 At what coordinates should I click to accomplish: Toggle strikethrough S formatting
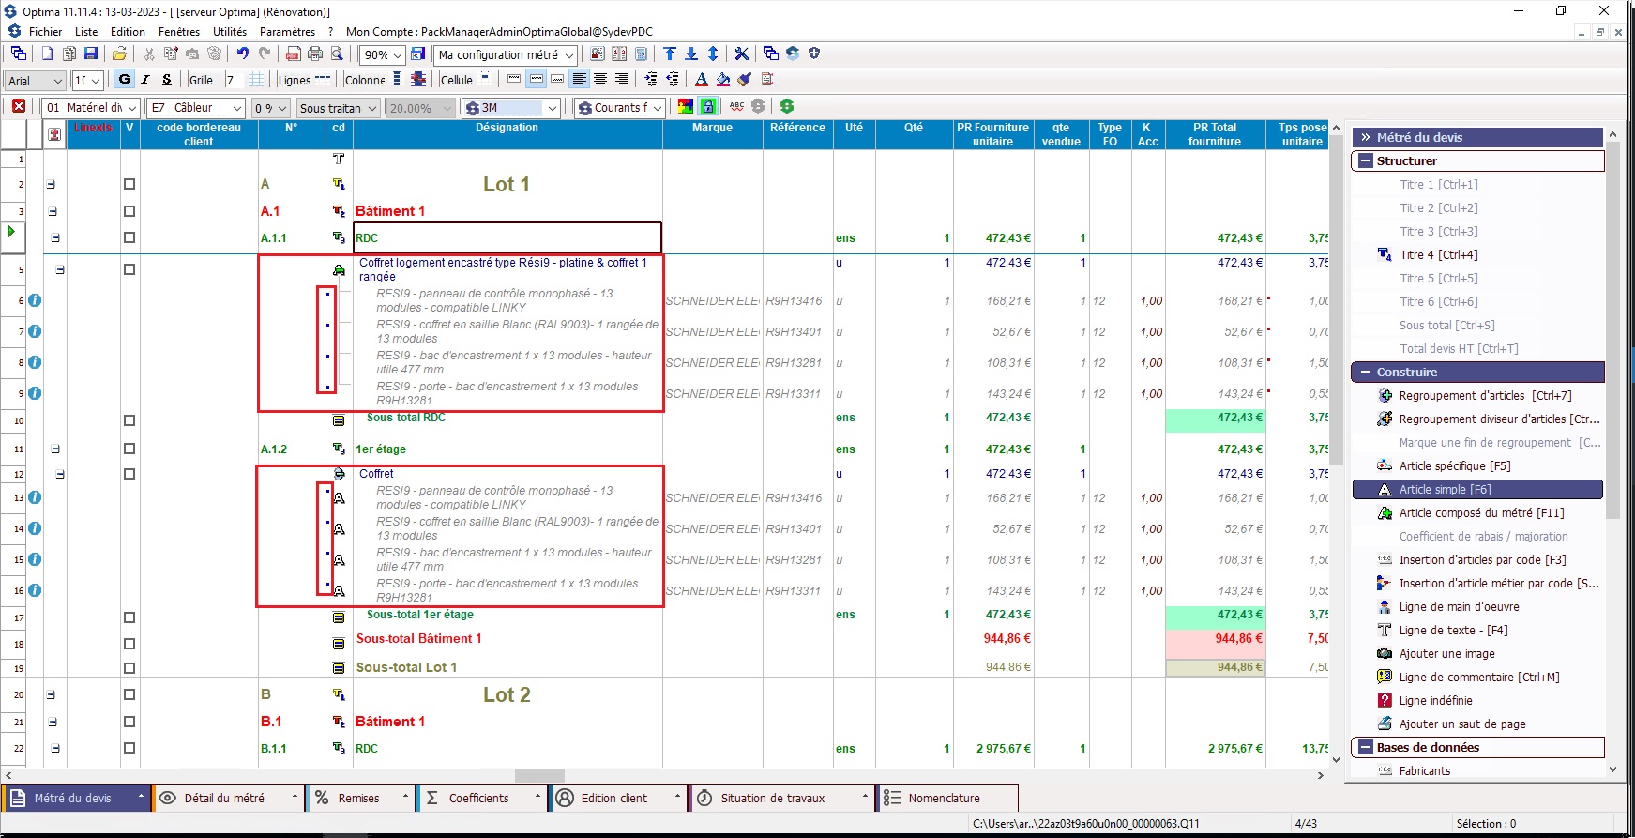click(x=167, y=80)
